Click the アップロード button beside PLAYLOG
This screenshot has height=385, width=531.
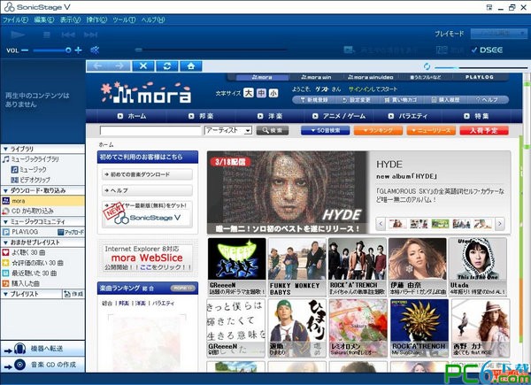pyautogui.click(x=71, y=232)
